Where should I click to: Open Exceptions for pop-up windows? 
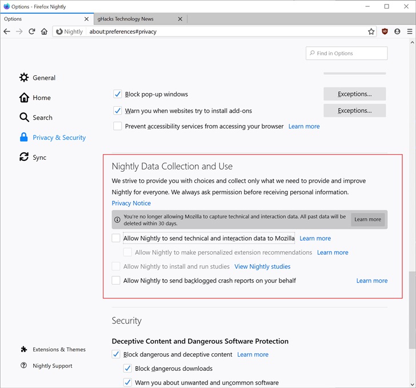tap(354, 94)
